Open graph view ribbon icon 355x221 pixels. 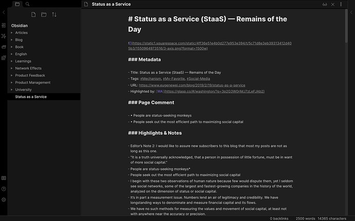click(4, 36)
